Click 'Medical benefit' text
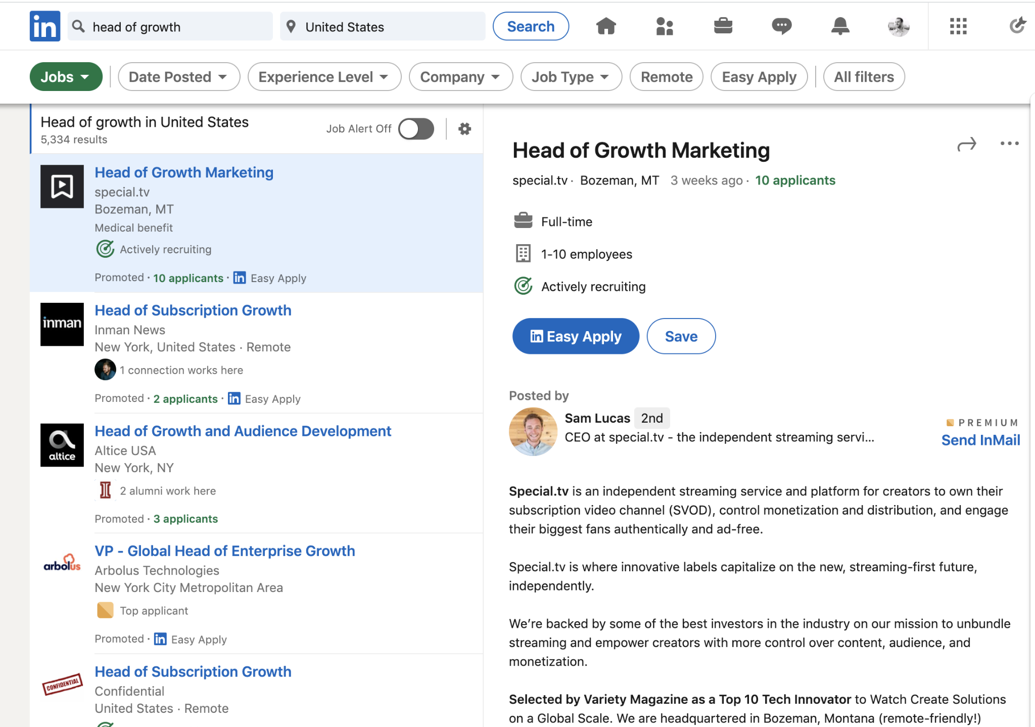Image resolution: width=1035 pixels, height=727 pixels. click(x=134, y=228)
